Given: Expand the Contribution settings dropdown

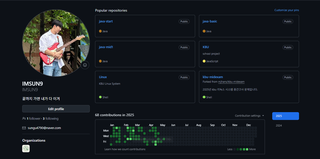Looking at the screenshot, I should click(x=249, y=116).
